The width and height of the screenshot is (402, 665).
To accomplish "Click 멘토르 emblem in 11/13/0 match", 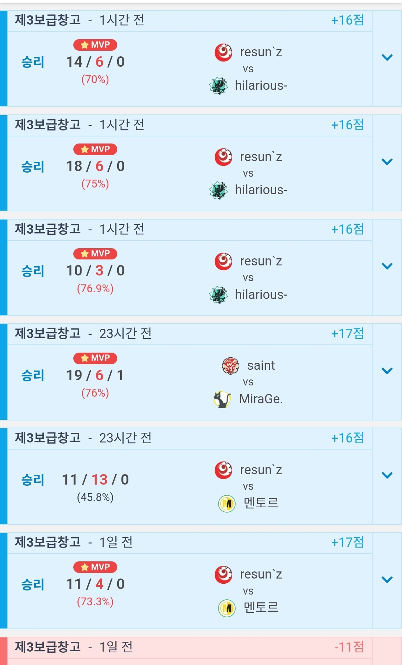I will coord(226,504).
